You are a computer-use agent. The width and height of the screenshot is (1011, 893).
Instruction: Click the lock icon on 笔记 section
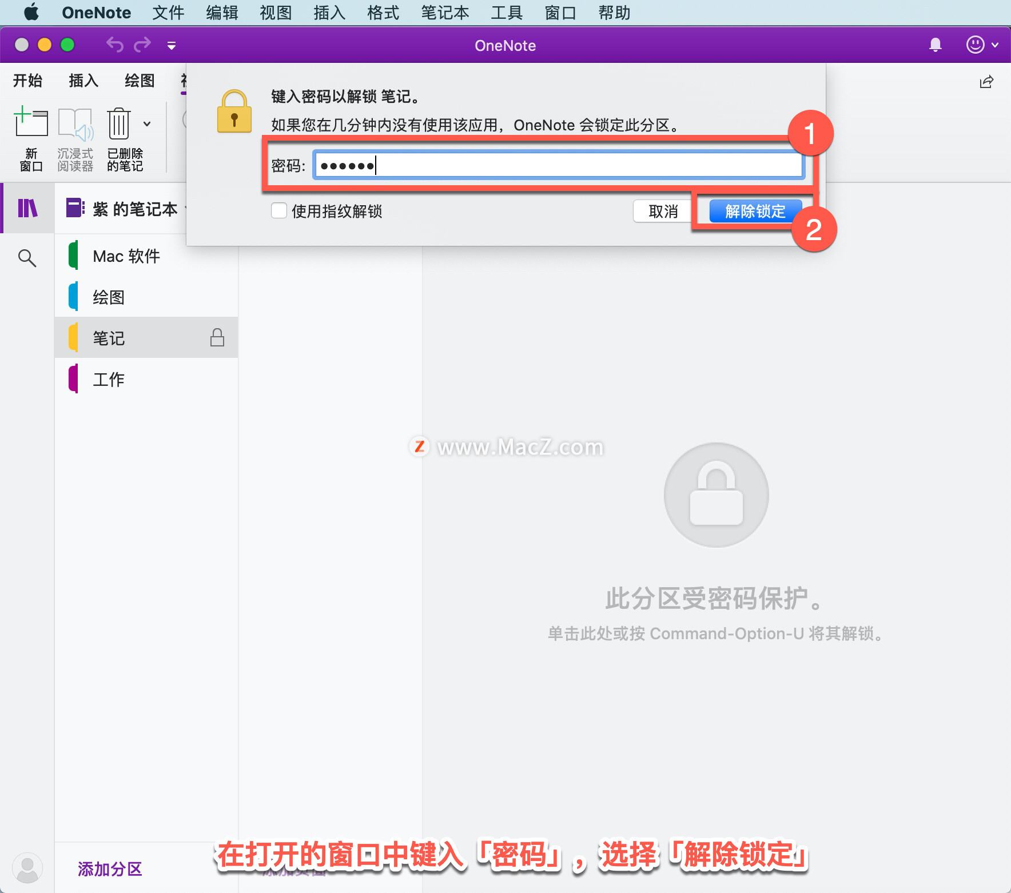(x=217, y=337)
